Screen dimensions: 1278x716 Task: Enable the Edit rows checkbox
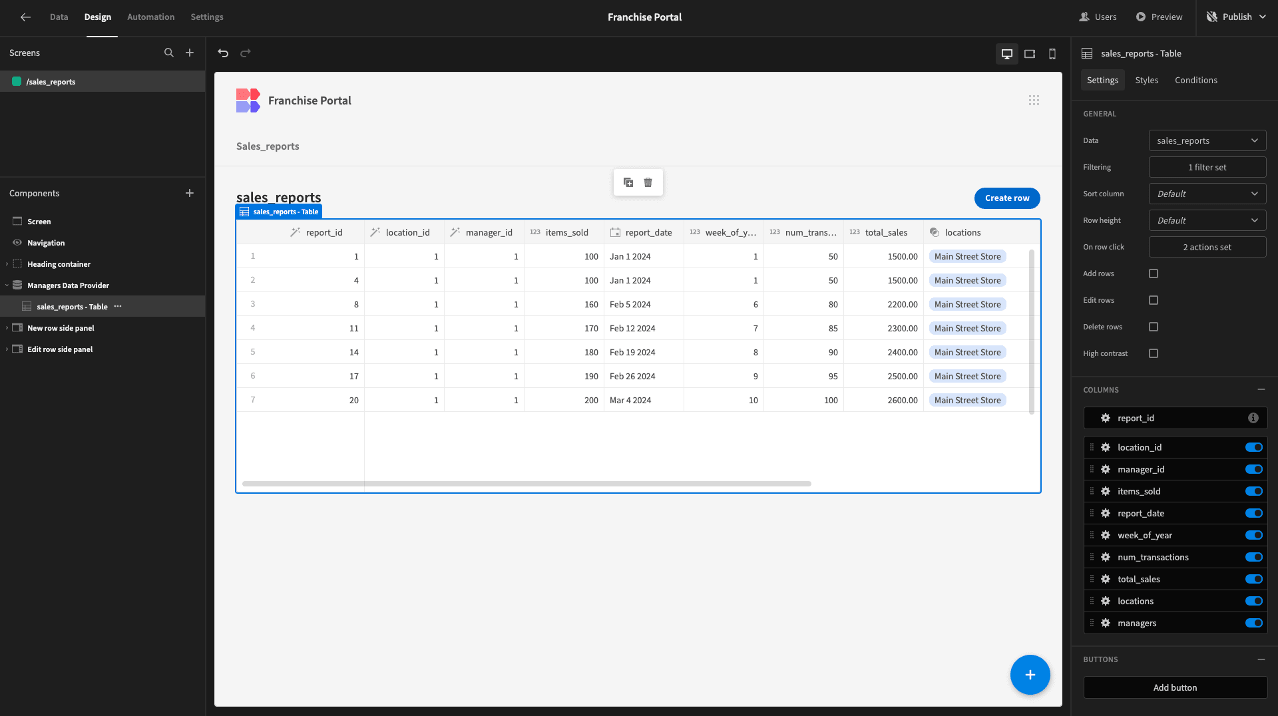click(x=1154, y=300)
